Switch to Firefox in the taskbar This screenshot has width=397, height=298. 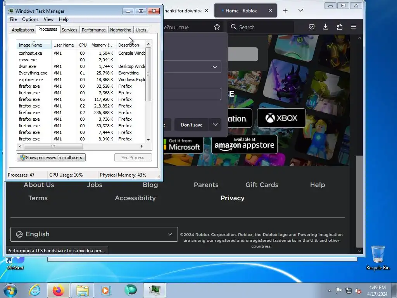coord(59,290)
